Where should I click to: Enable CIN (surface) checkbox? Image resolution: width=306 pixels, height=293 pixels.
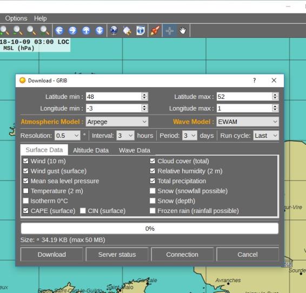click(x=83, y=211)
